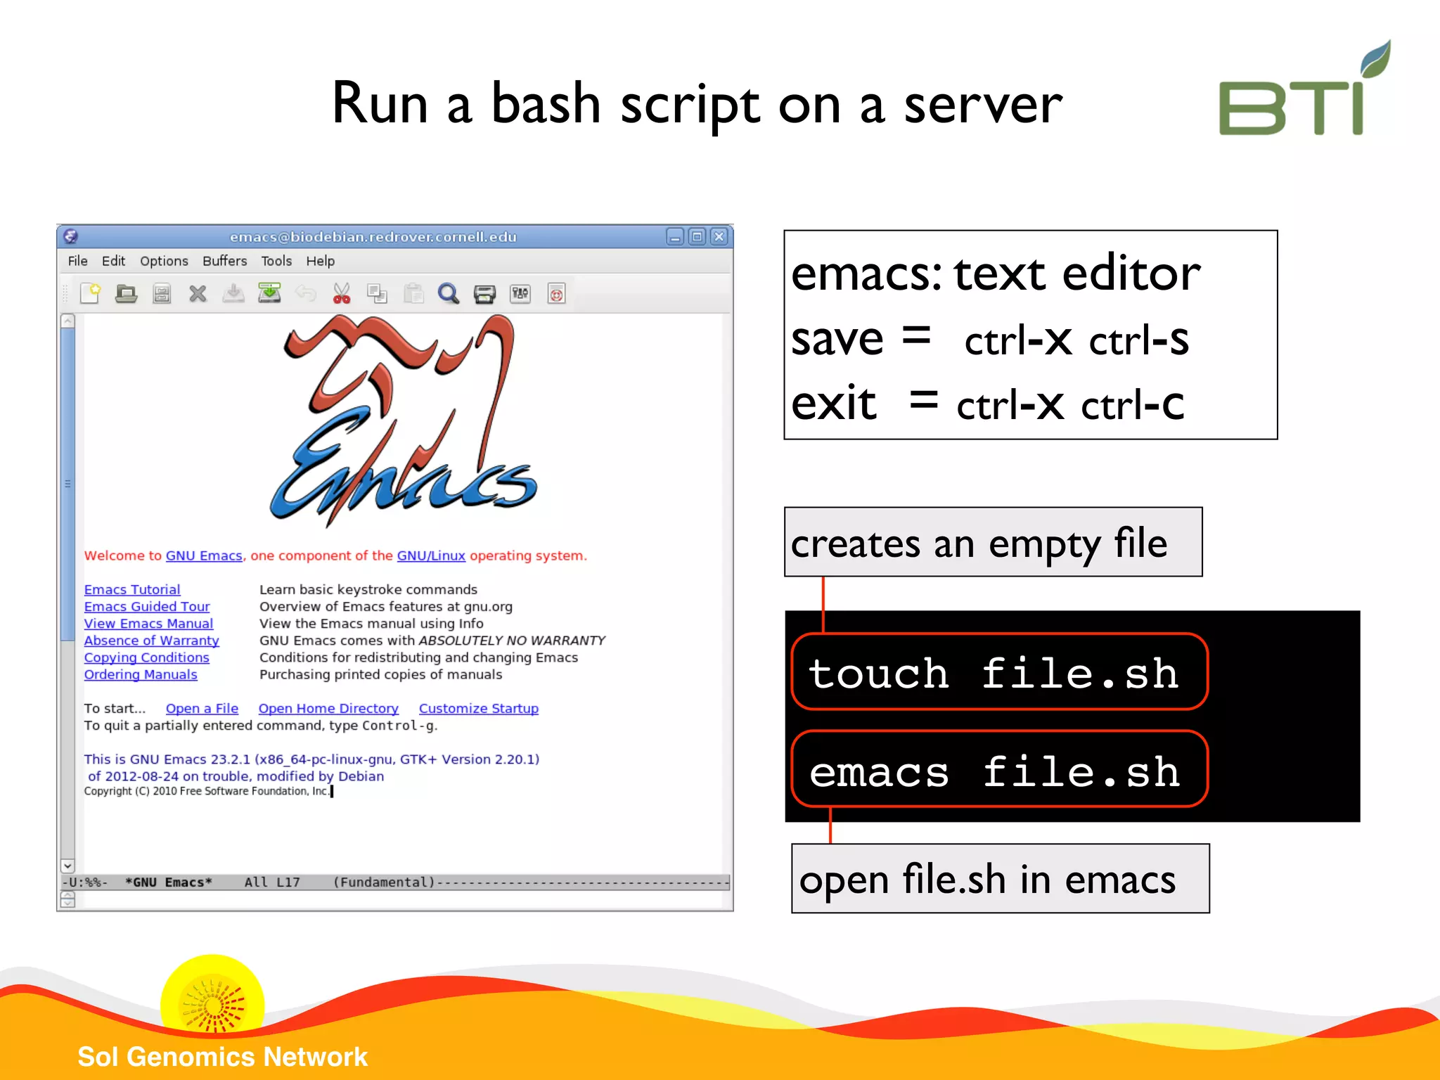This screenshot has height=1080, width=1440.
Task: Click the scrollbar up arrow
Action: click(x=67, y=321)
